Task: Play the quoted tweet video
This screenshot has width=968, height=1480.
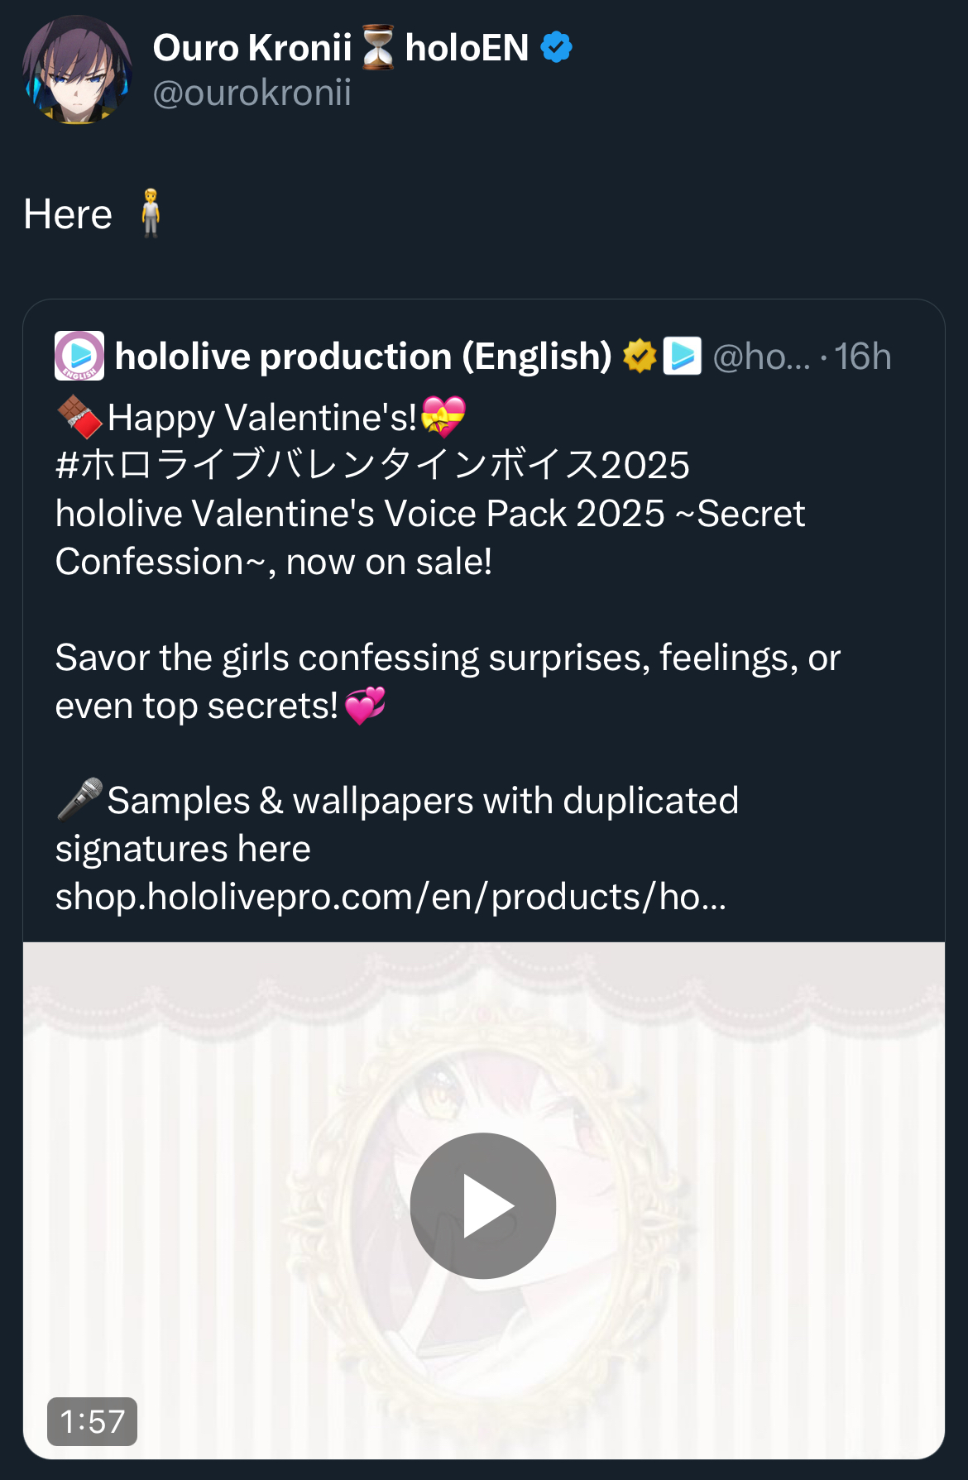Action: point(483,1205)
